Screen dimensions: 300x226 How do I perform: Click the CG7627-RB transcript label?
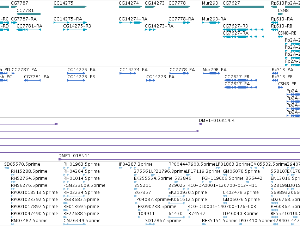235,26
